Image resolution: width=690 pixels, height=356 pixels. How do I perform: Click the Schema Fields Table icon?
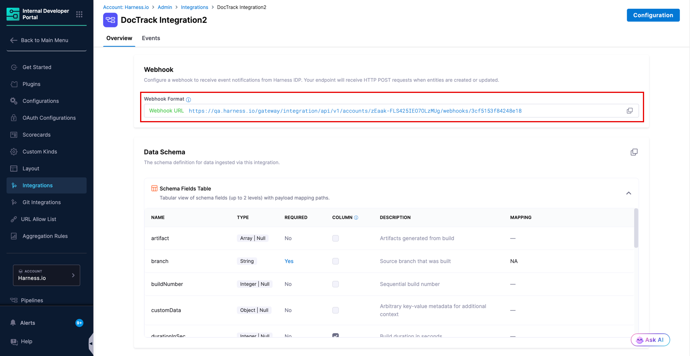point(154,188)
